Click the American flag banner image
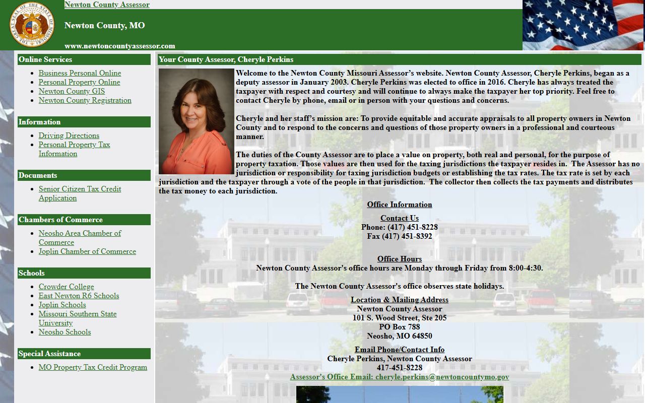 (x=583, y=25)
